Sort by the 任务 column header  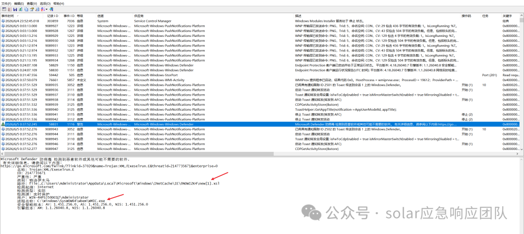[x=491, y=16]
